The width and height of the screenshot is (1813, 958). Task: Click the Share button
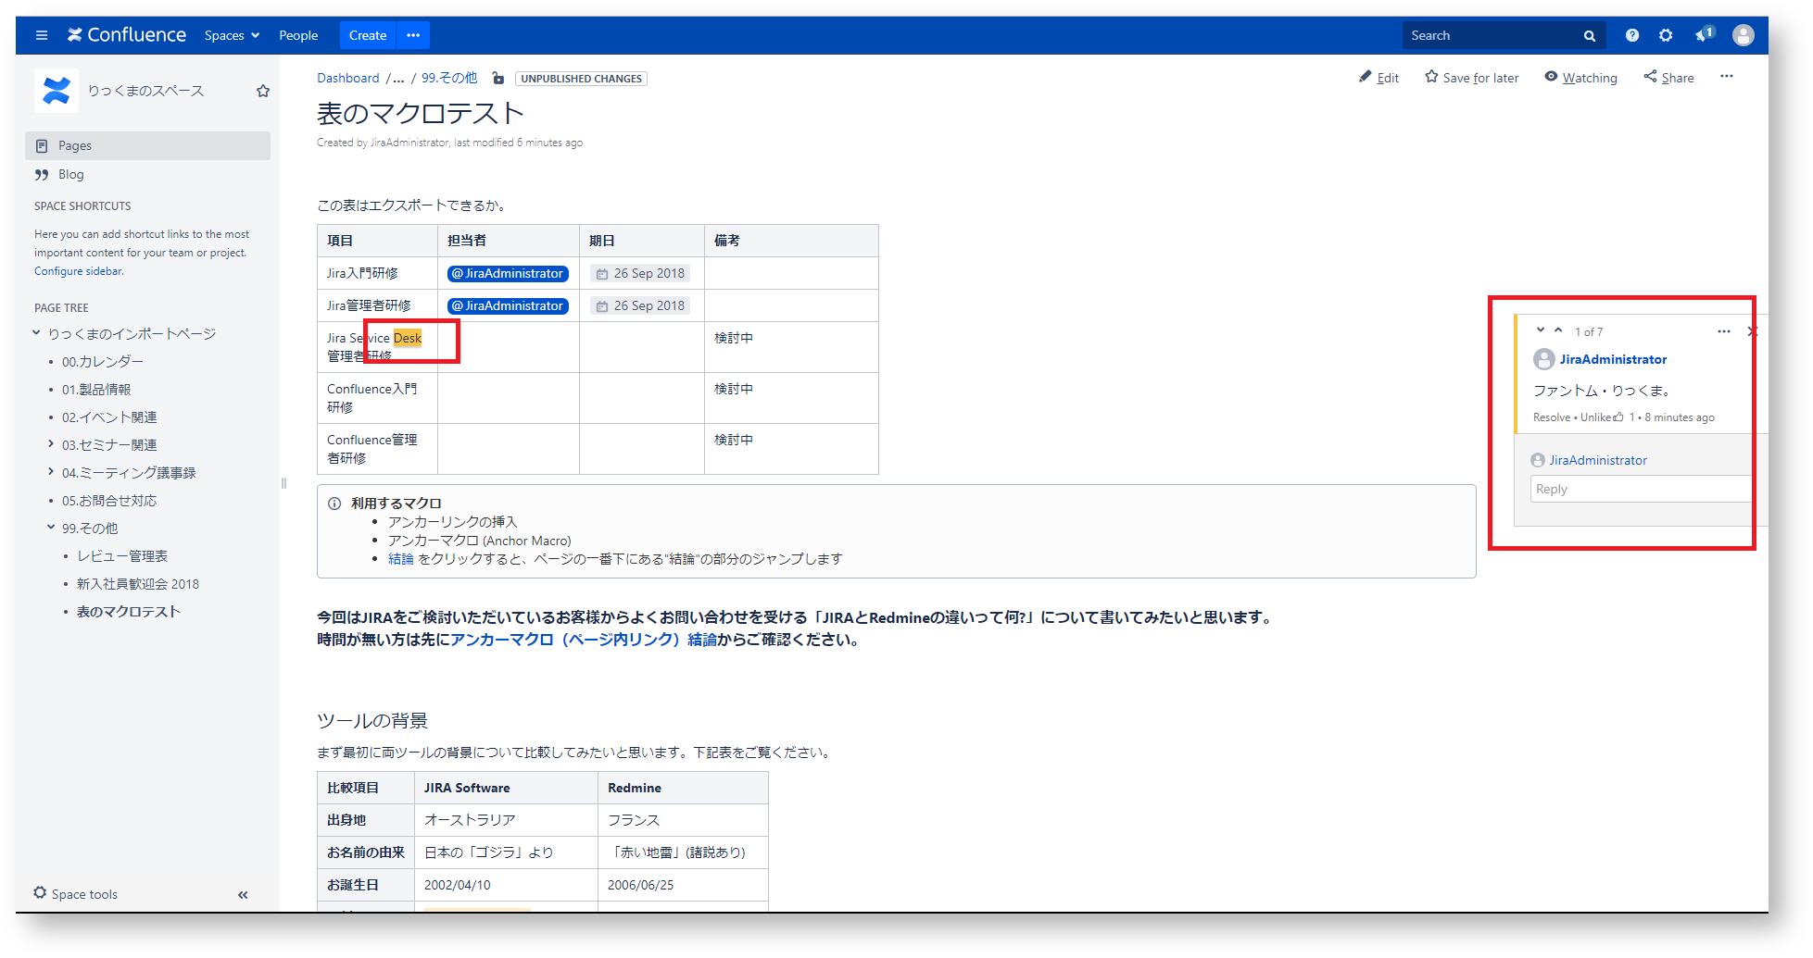tap(1669, 78)
